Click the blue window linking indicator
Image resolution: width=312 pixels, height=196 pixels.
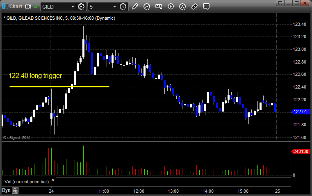(x=5, y=7)
